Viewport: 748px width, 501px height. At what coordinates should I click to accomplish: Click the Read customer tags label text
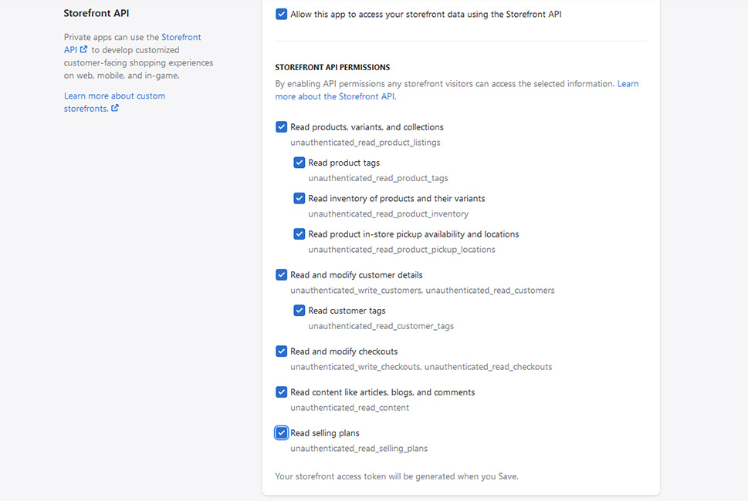coord(347,311)
